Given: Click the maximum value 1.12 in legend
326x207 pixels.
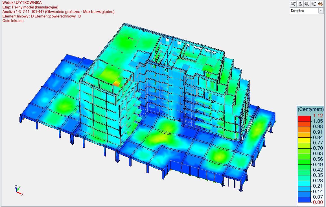Looking at the screenshot, I should click(318, 116).
